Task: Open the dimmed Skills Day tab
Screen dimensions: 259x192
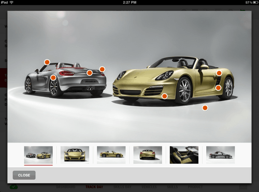Action: [122, 187]
